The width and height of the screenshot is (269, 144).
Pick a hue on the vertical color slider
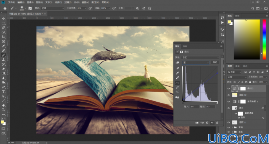tap(264, 39)
